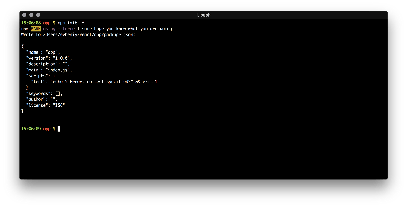
Task: Click the leftmost close window button
Action: pyautogui.click(x=24, y=15)
